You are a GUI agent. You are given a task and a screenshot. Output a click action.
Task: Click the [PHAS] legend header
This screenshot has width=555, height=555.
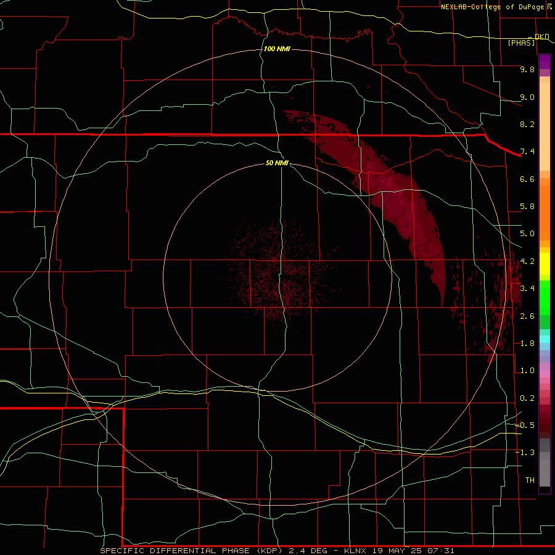[x=521, y=43]
